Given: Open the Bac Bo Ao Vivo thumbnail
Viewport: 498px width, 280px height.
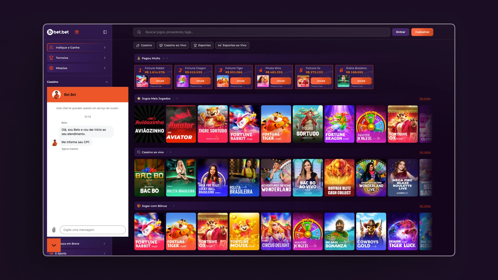Looking at the screenshot, I should [308, 178].
